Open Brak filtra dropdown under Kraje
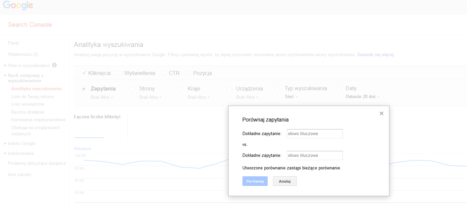The width and height of the screenshot is (467, 211). [x=199, y=97]
